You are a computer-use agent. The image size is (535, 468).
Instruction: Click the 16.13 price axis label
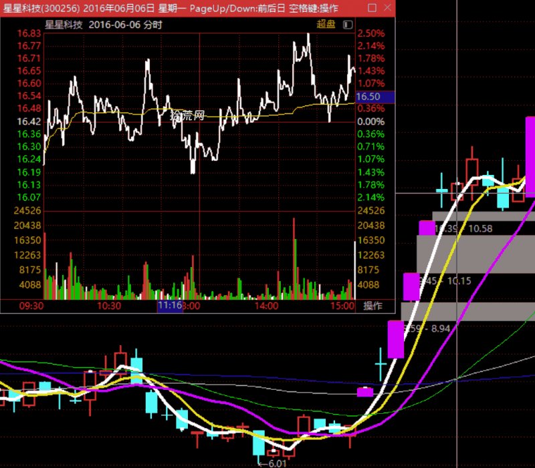[x=29, y=185]
